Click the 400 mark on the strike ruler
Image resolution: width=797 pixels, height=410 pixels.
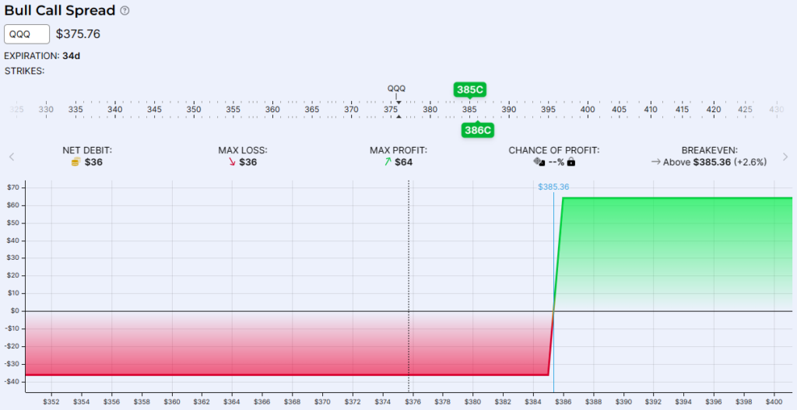pos(588,110)
